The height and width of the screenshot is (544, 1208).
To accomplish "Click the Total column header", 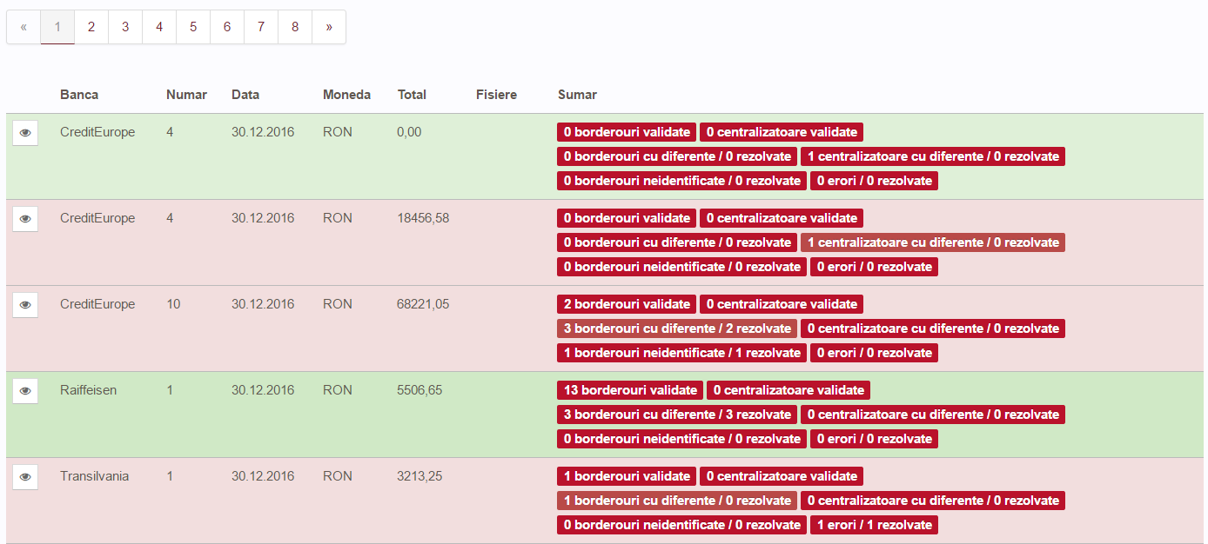I will (412, 95).
